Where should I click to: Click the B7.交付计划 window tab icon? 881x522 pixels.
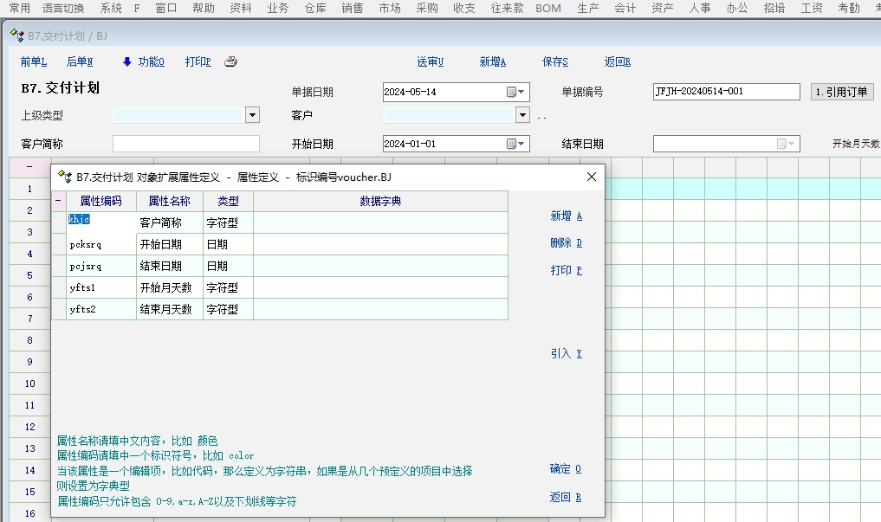pos(16,36)
